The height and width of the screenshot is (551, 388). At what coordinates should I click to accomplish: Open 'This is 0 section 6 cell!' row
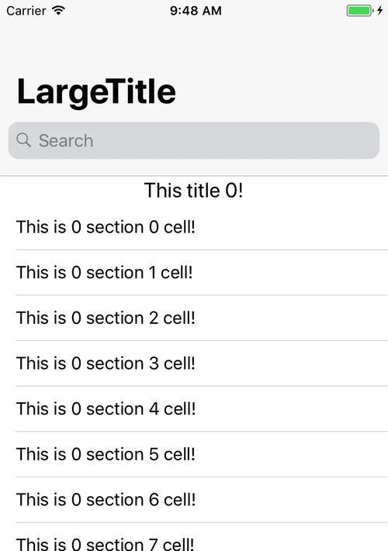point(194,500)
